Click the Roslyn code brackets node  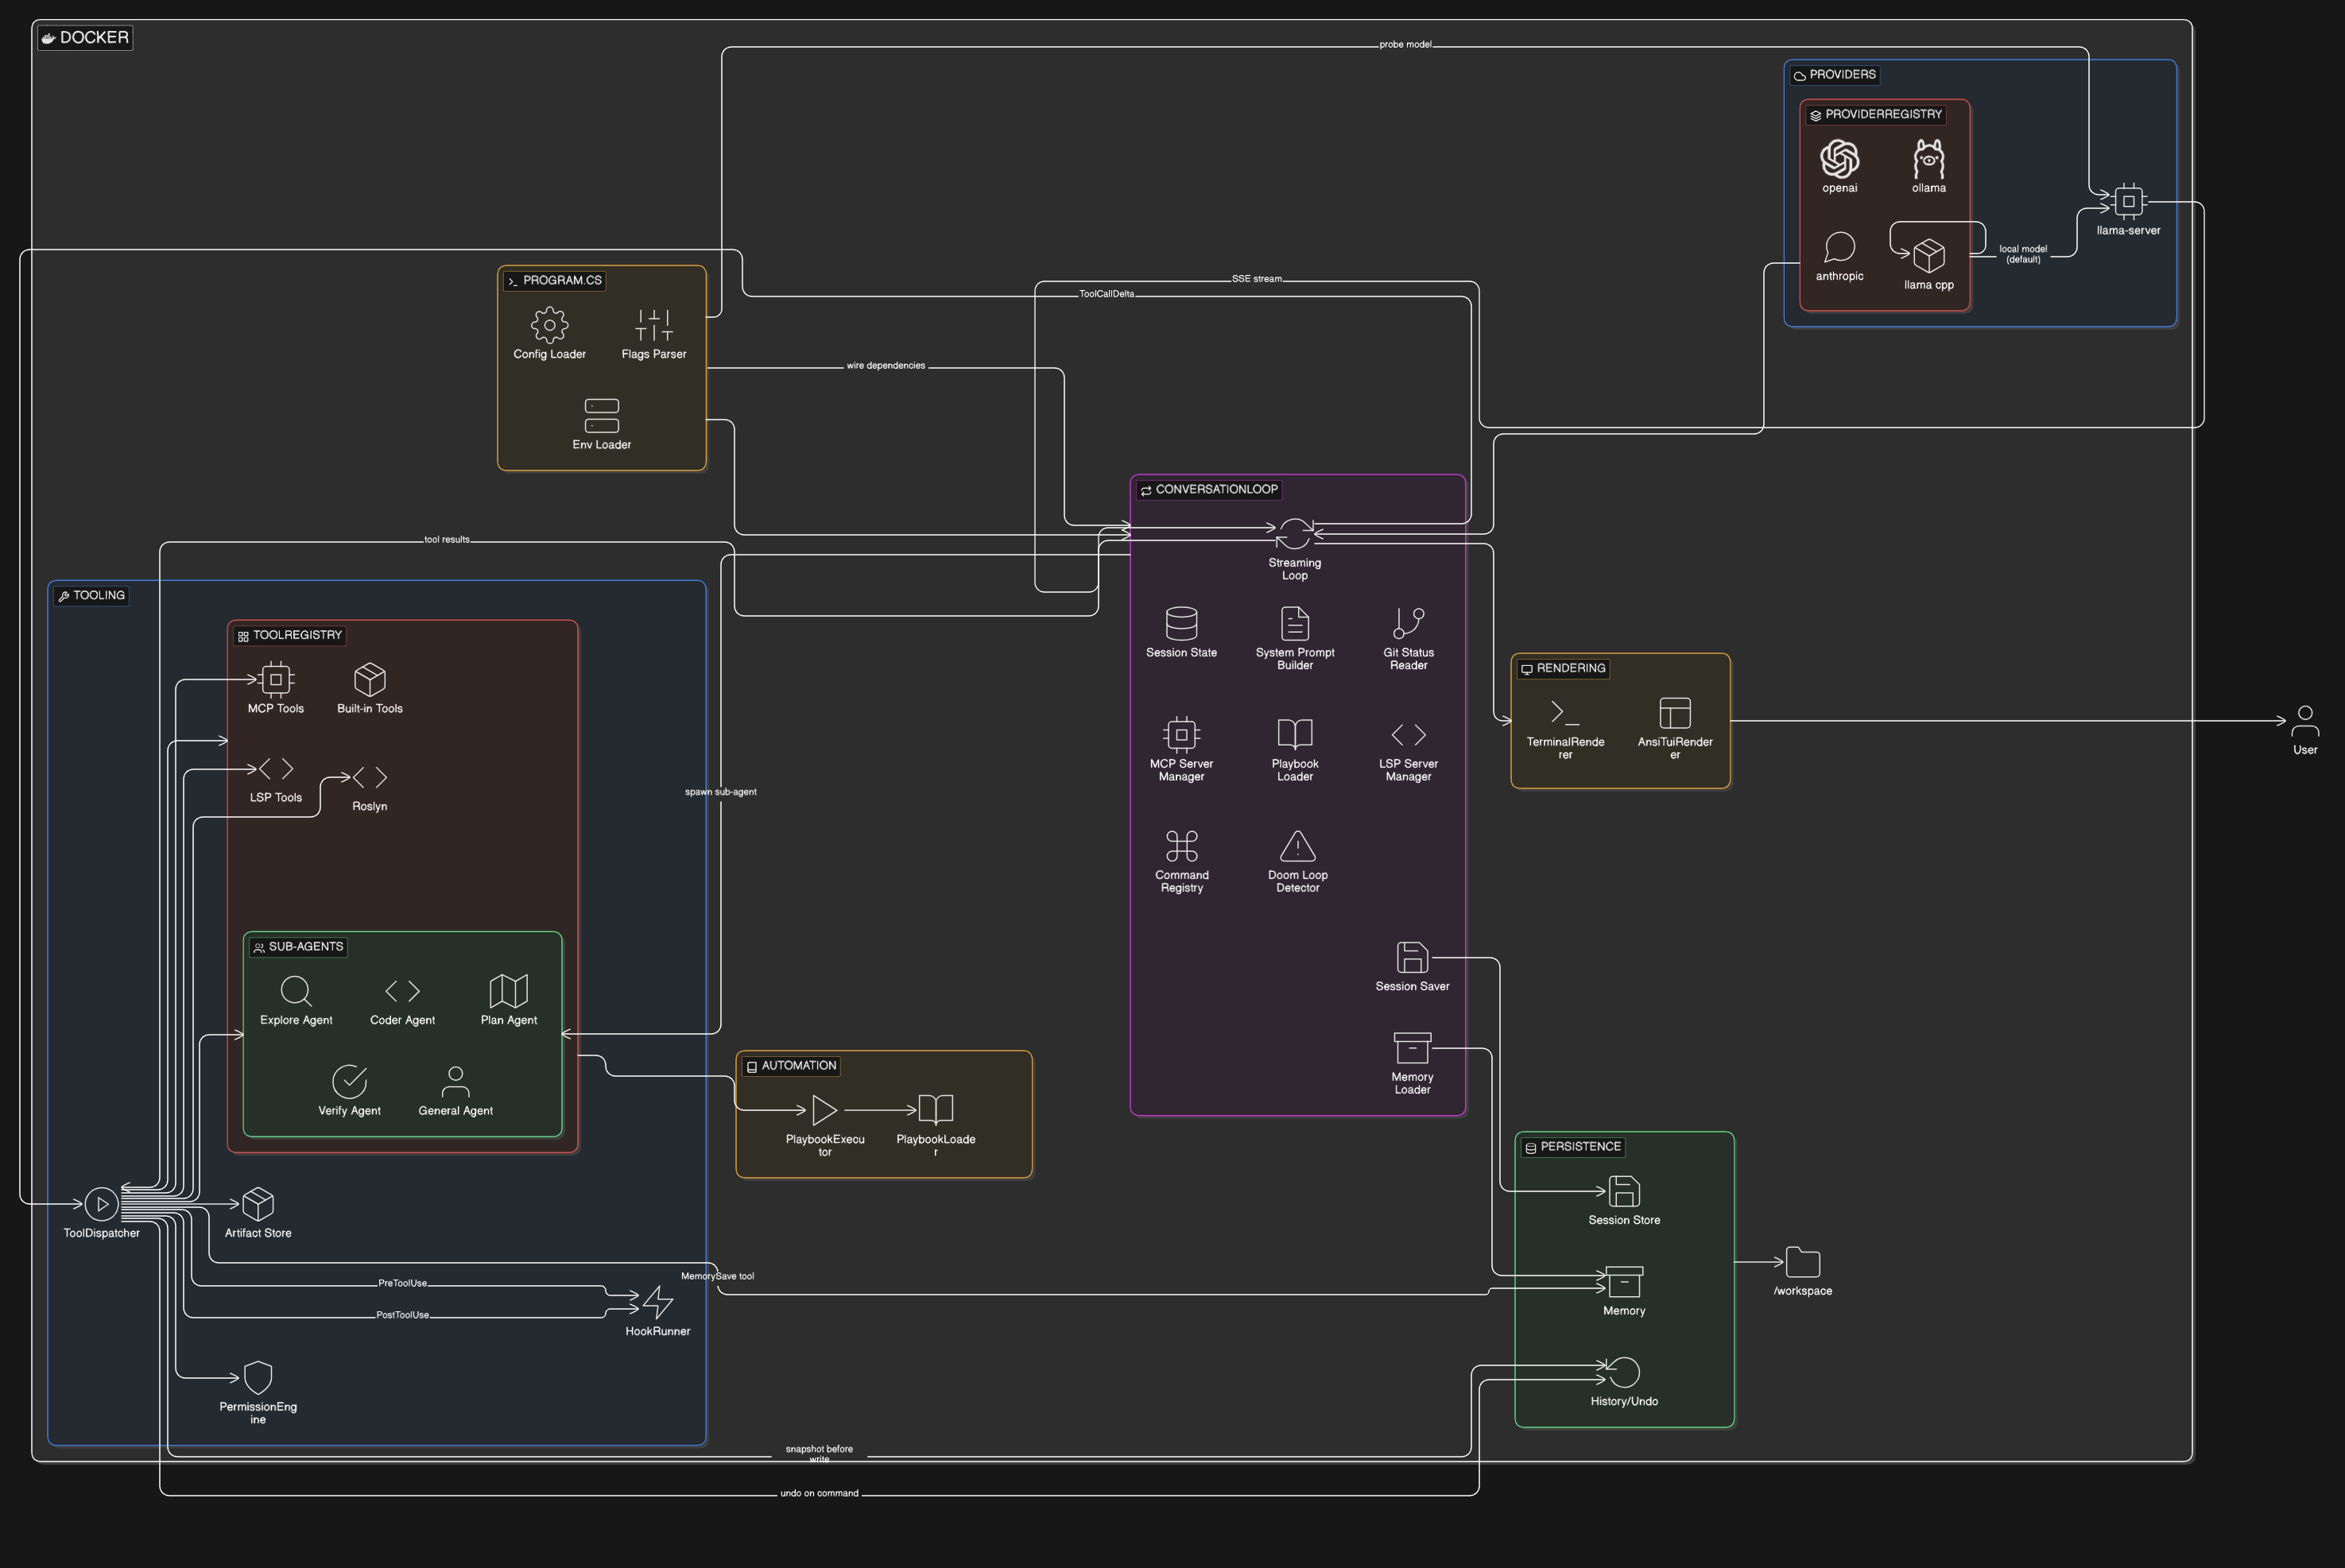tap(369, 777)
